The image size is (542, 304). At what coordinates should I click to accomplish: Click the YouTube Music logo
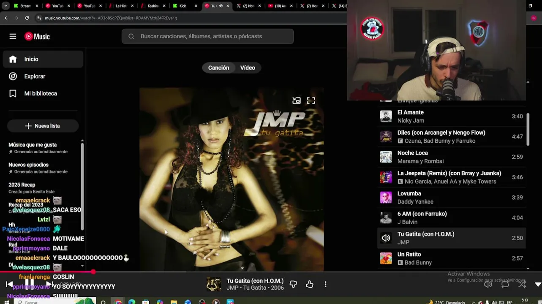(37, 36)
